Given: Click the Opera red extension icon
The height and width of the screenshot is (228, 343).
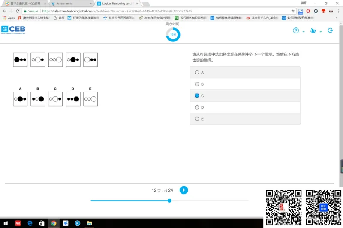Looking at the screenshot, I should tap(308, 11).
